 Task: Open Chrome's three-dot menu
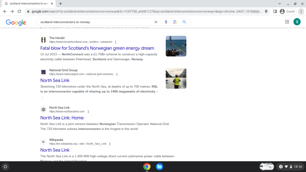[301, 12]
